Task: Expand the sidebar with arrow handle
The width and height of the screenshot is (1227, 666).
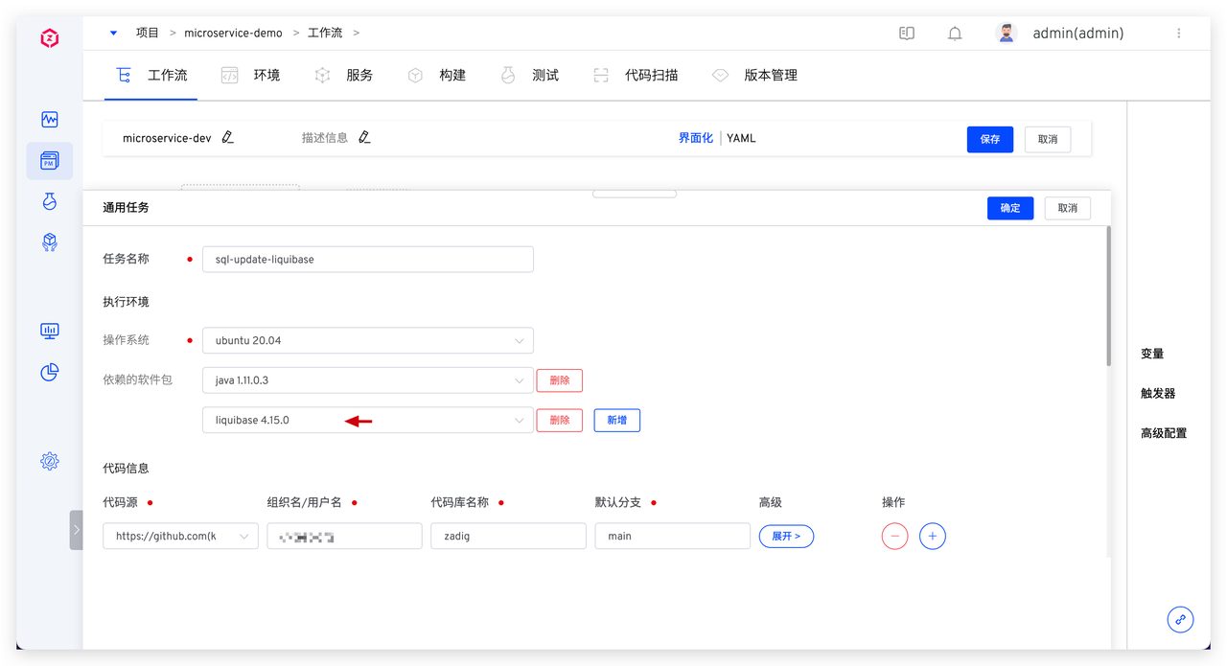Action: click(76, 530)
